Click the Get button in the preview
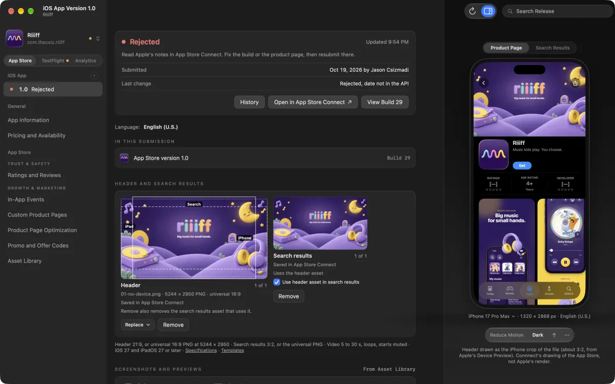The width and height of the screenshot is (615, 384). (x=522, y=165)
